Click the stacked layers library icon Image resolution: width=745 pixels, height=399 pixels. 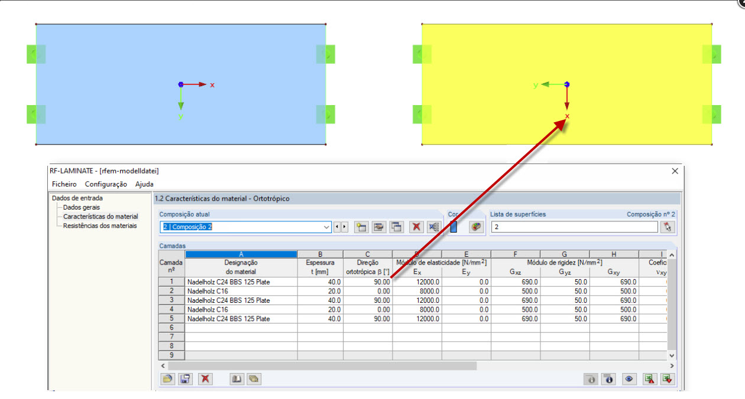click(x=254, y=379)
